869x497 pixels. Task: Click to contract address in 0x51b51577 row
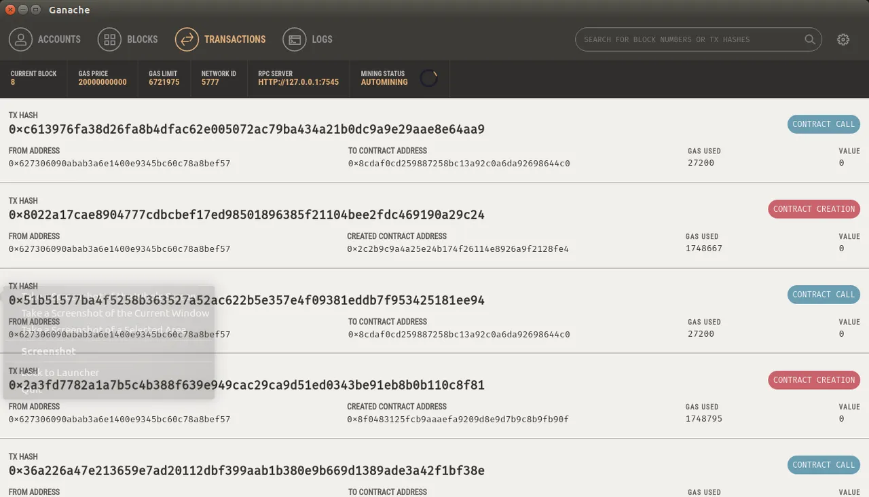pyautogui.click(x=459, y=335)
